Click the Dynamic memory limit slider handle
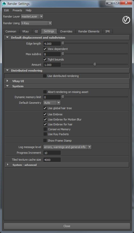134x233 pixels. [63, 97]
